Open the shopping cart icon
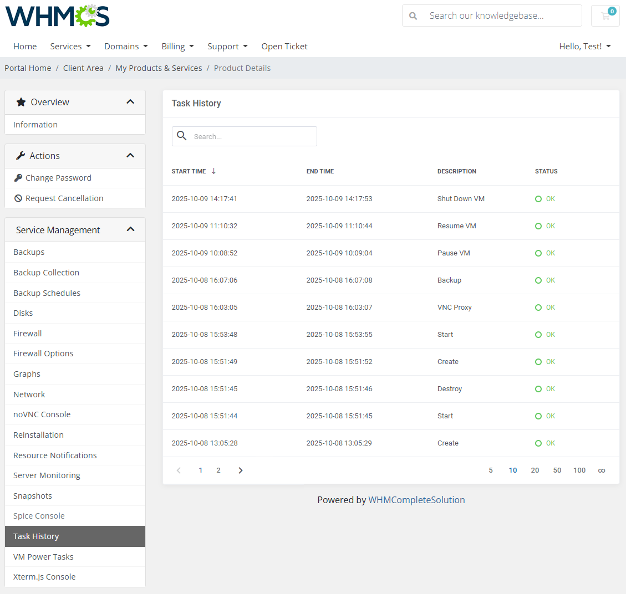 point(605,15)
